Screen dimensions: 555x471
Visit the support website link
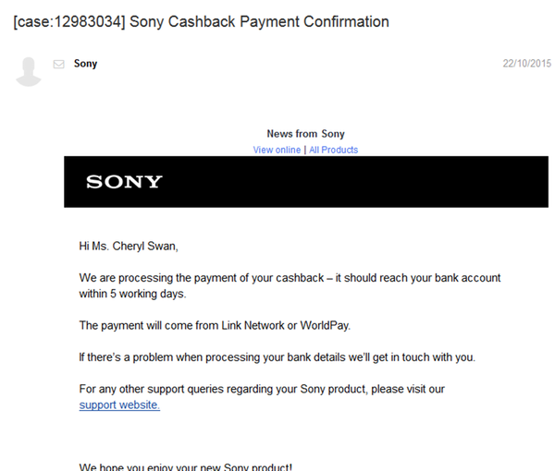119,405
